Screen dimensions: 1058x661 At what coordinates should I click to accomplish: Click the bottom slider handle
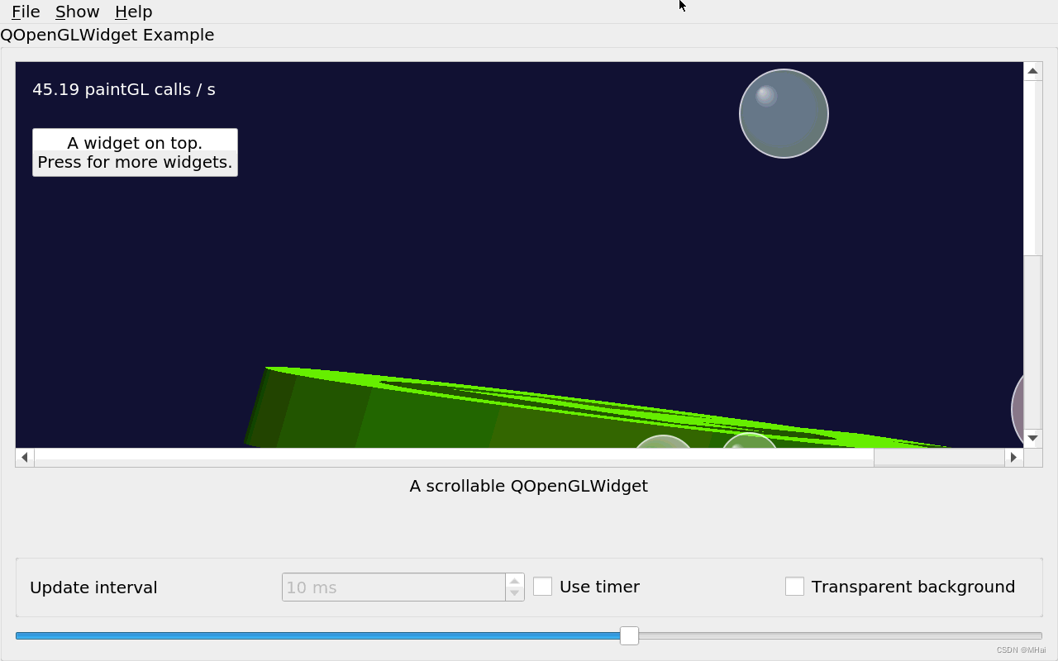[x=629, y=636]
